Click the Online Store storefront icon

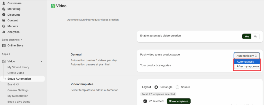[4, 45]
